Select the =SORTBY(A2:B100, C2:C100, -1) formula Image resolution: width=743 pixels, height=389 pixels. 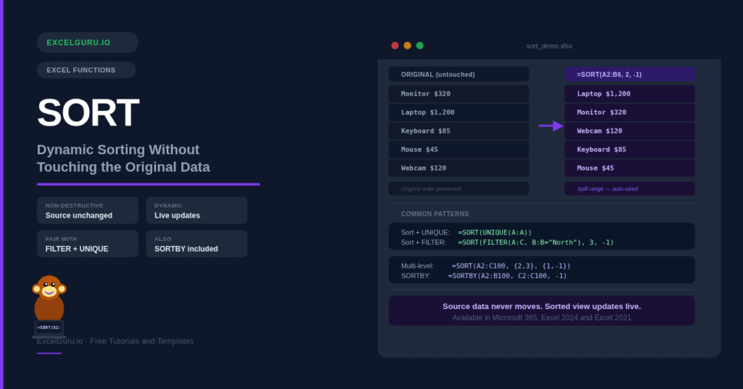coord(507,276)
